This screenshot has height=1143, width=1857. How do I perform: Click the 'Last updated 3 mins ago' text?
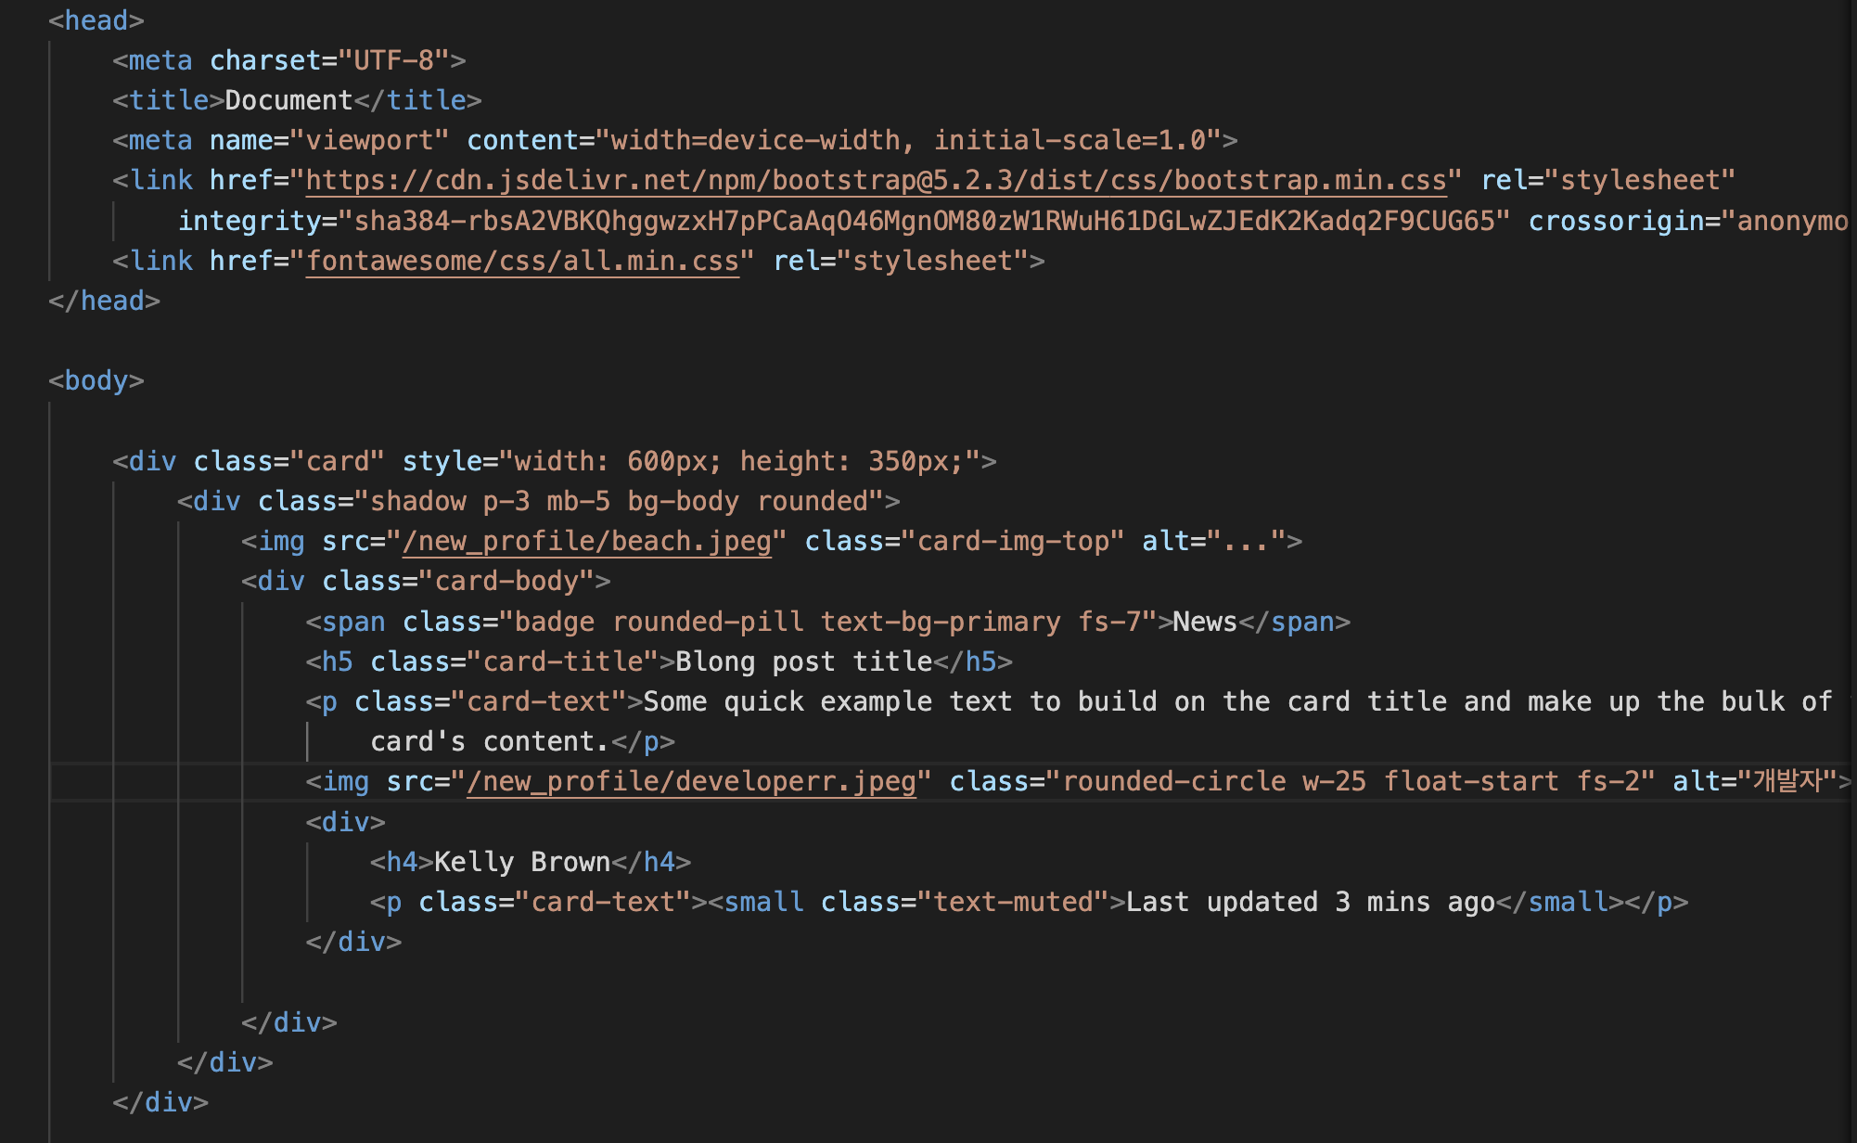click(1311, 902)
